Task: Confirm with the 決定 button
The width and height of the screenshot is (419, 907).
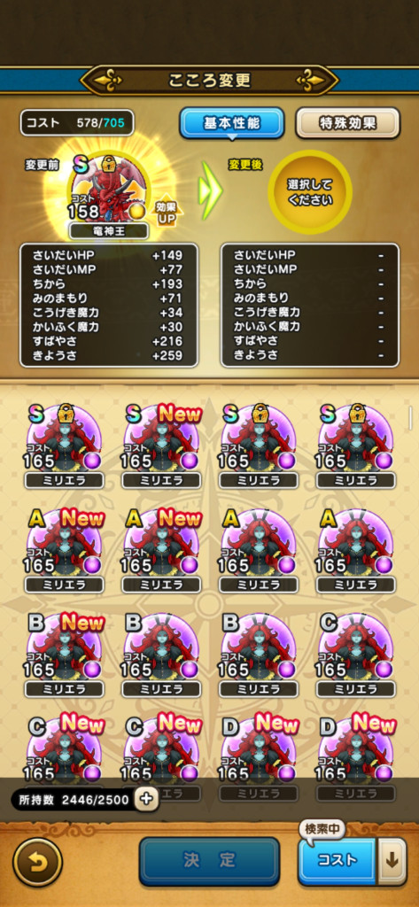Action: [209, 861]
